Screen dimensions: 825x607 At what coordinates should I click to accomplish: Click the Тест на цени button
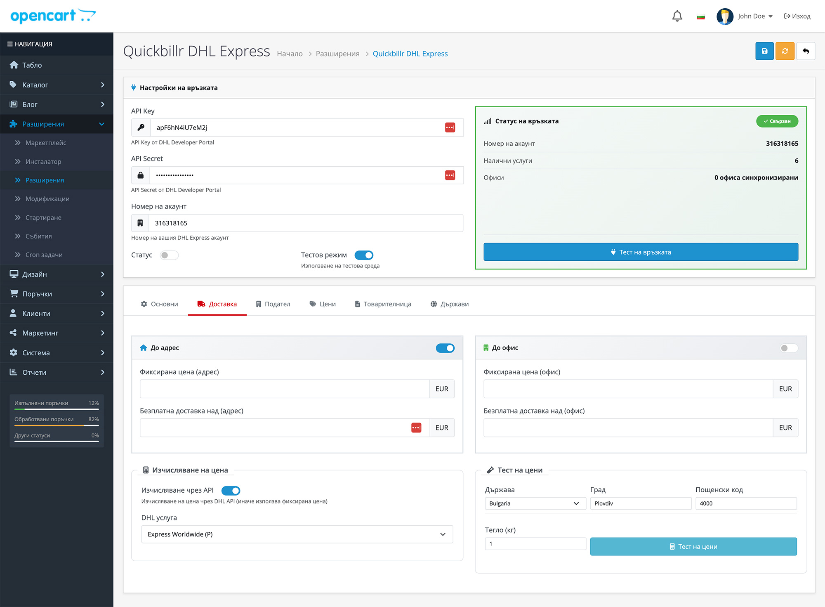[x=693, y=546]
